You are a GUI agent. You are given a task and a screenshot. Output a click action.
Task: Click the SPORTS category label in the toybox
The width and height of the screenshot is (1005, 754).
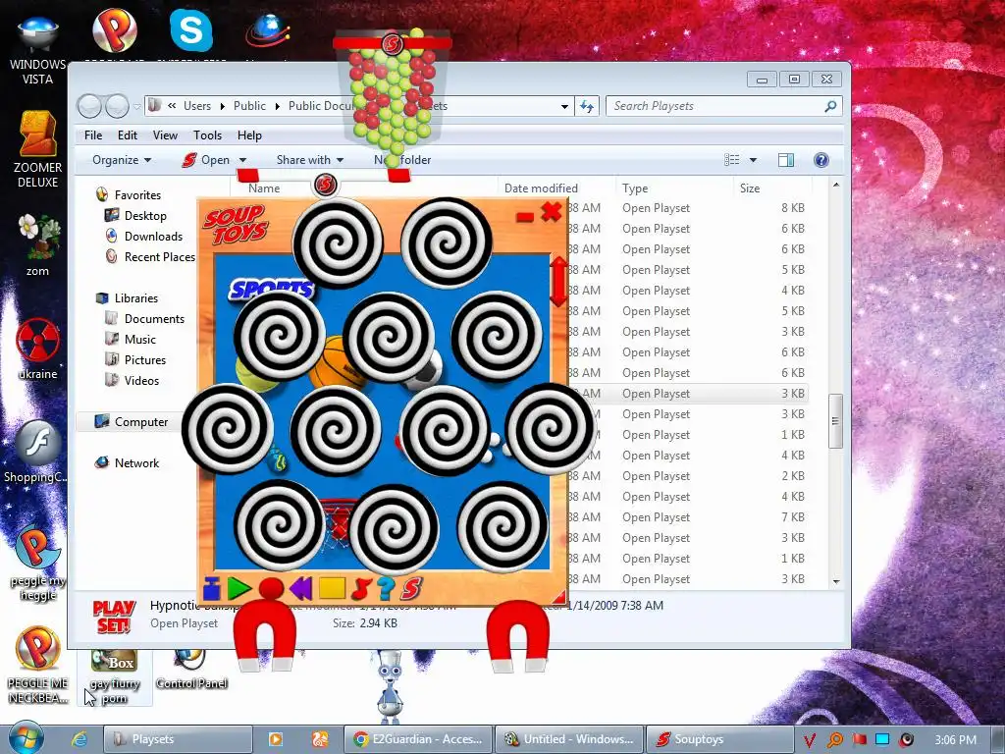click(x=273, y=290)
